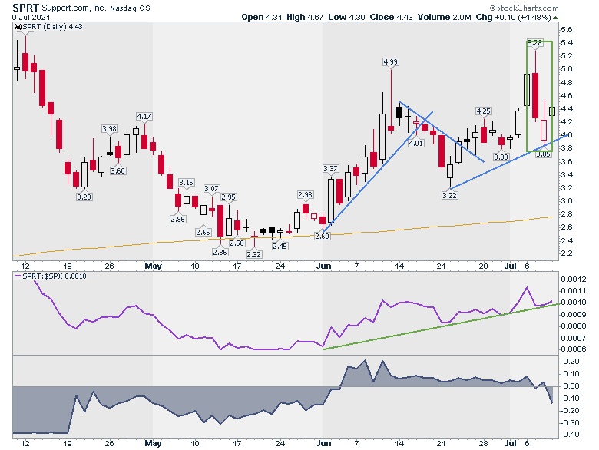Click the 3.80 price label
Viewport: 599px width, 450px height.
501,157
